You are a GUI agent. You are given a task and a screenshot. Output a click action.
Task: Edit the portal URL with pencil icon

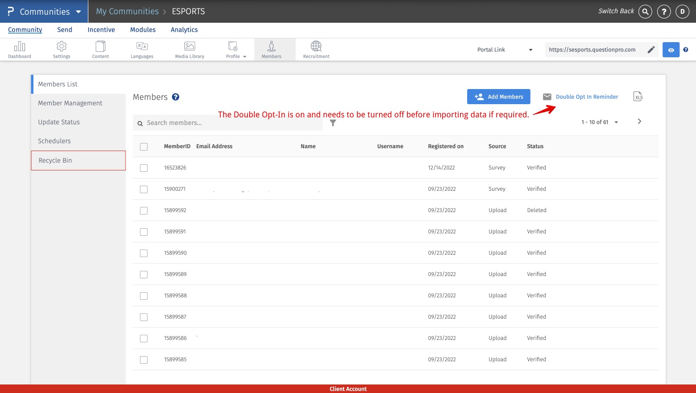click(x=651, y=50)
